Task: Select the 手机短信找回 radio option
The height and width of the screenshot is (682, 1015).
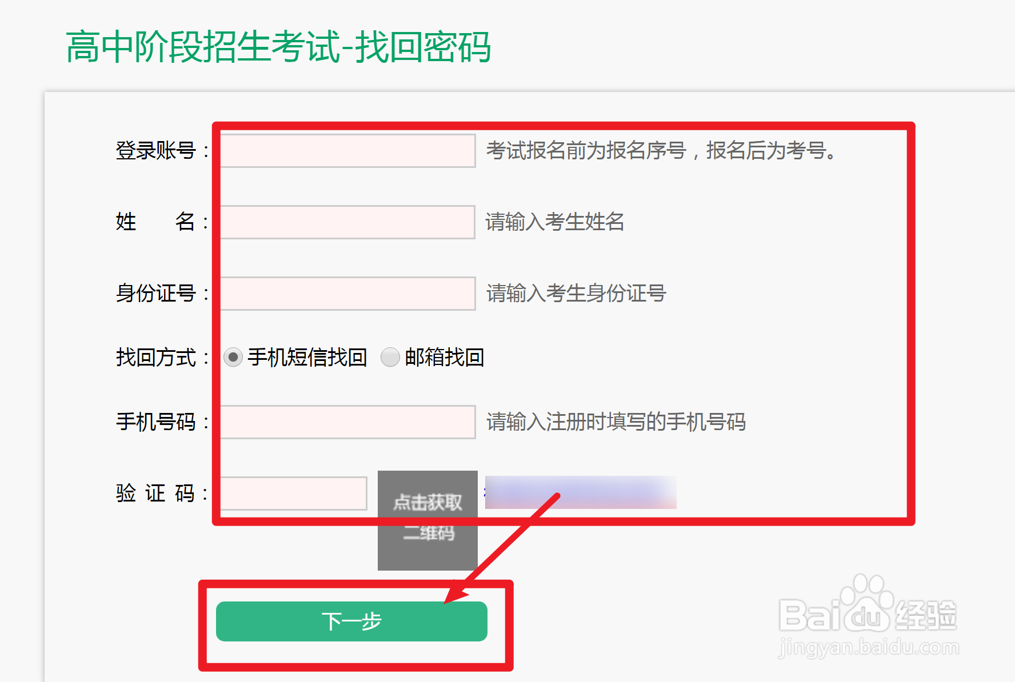Action: tap(233, 358)
